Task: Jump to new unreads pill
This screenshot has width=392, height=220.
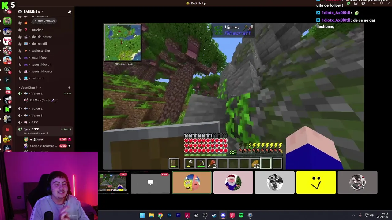Action: pyautogui.click(x=45, y=21)
